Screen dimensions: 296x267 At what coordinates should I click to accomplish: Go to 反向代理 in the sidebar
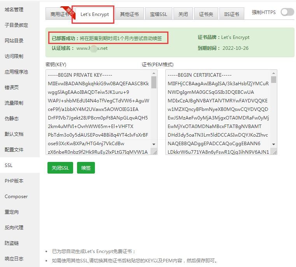(x=14, y=227)
